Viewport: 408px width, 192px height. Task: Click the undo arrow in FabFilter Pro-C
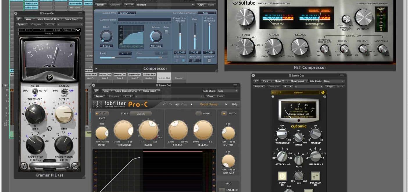click(x=166, y=104)
